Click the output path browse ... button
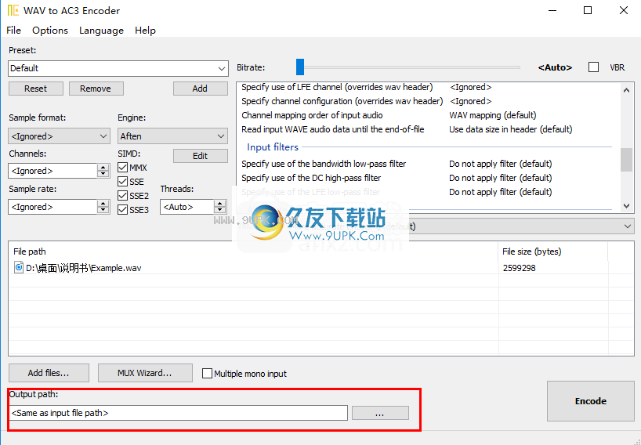This screenshot has width=641, height=445. coord(380,413)
